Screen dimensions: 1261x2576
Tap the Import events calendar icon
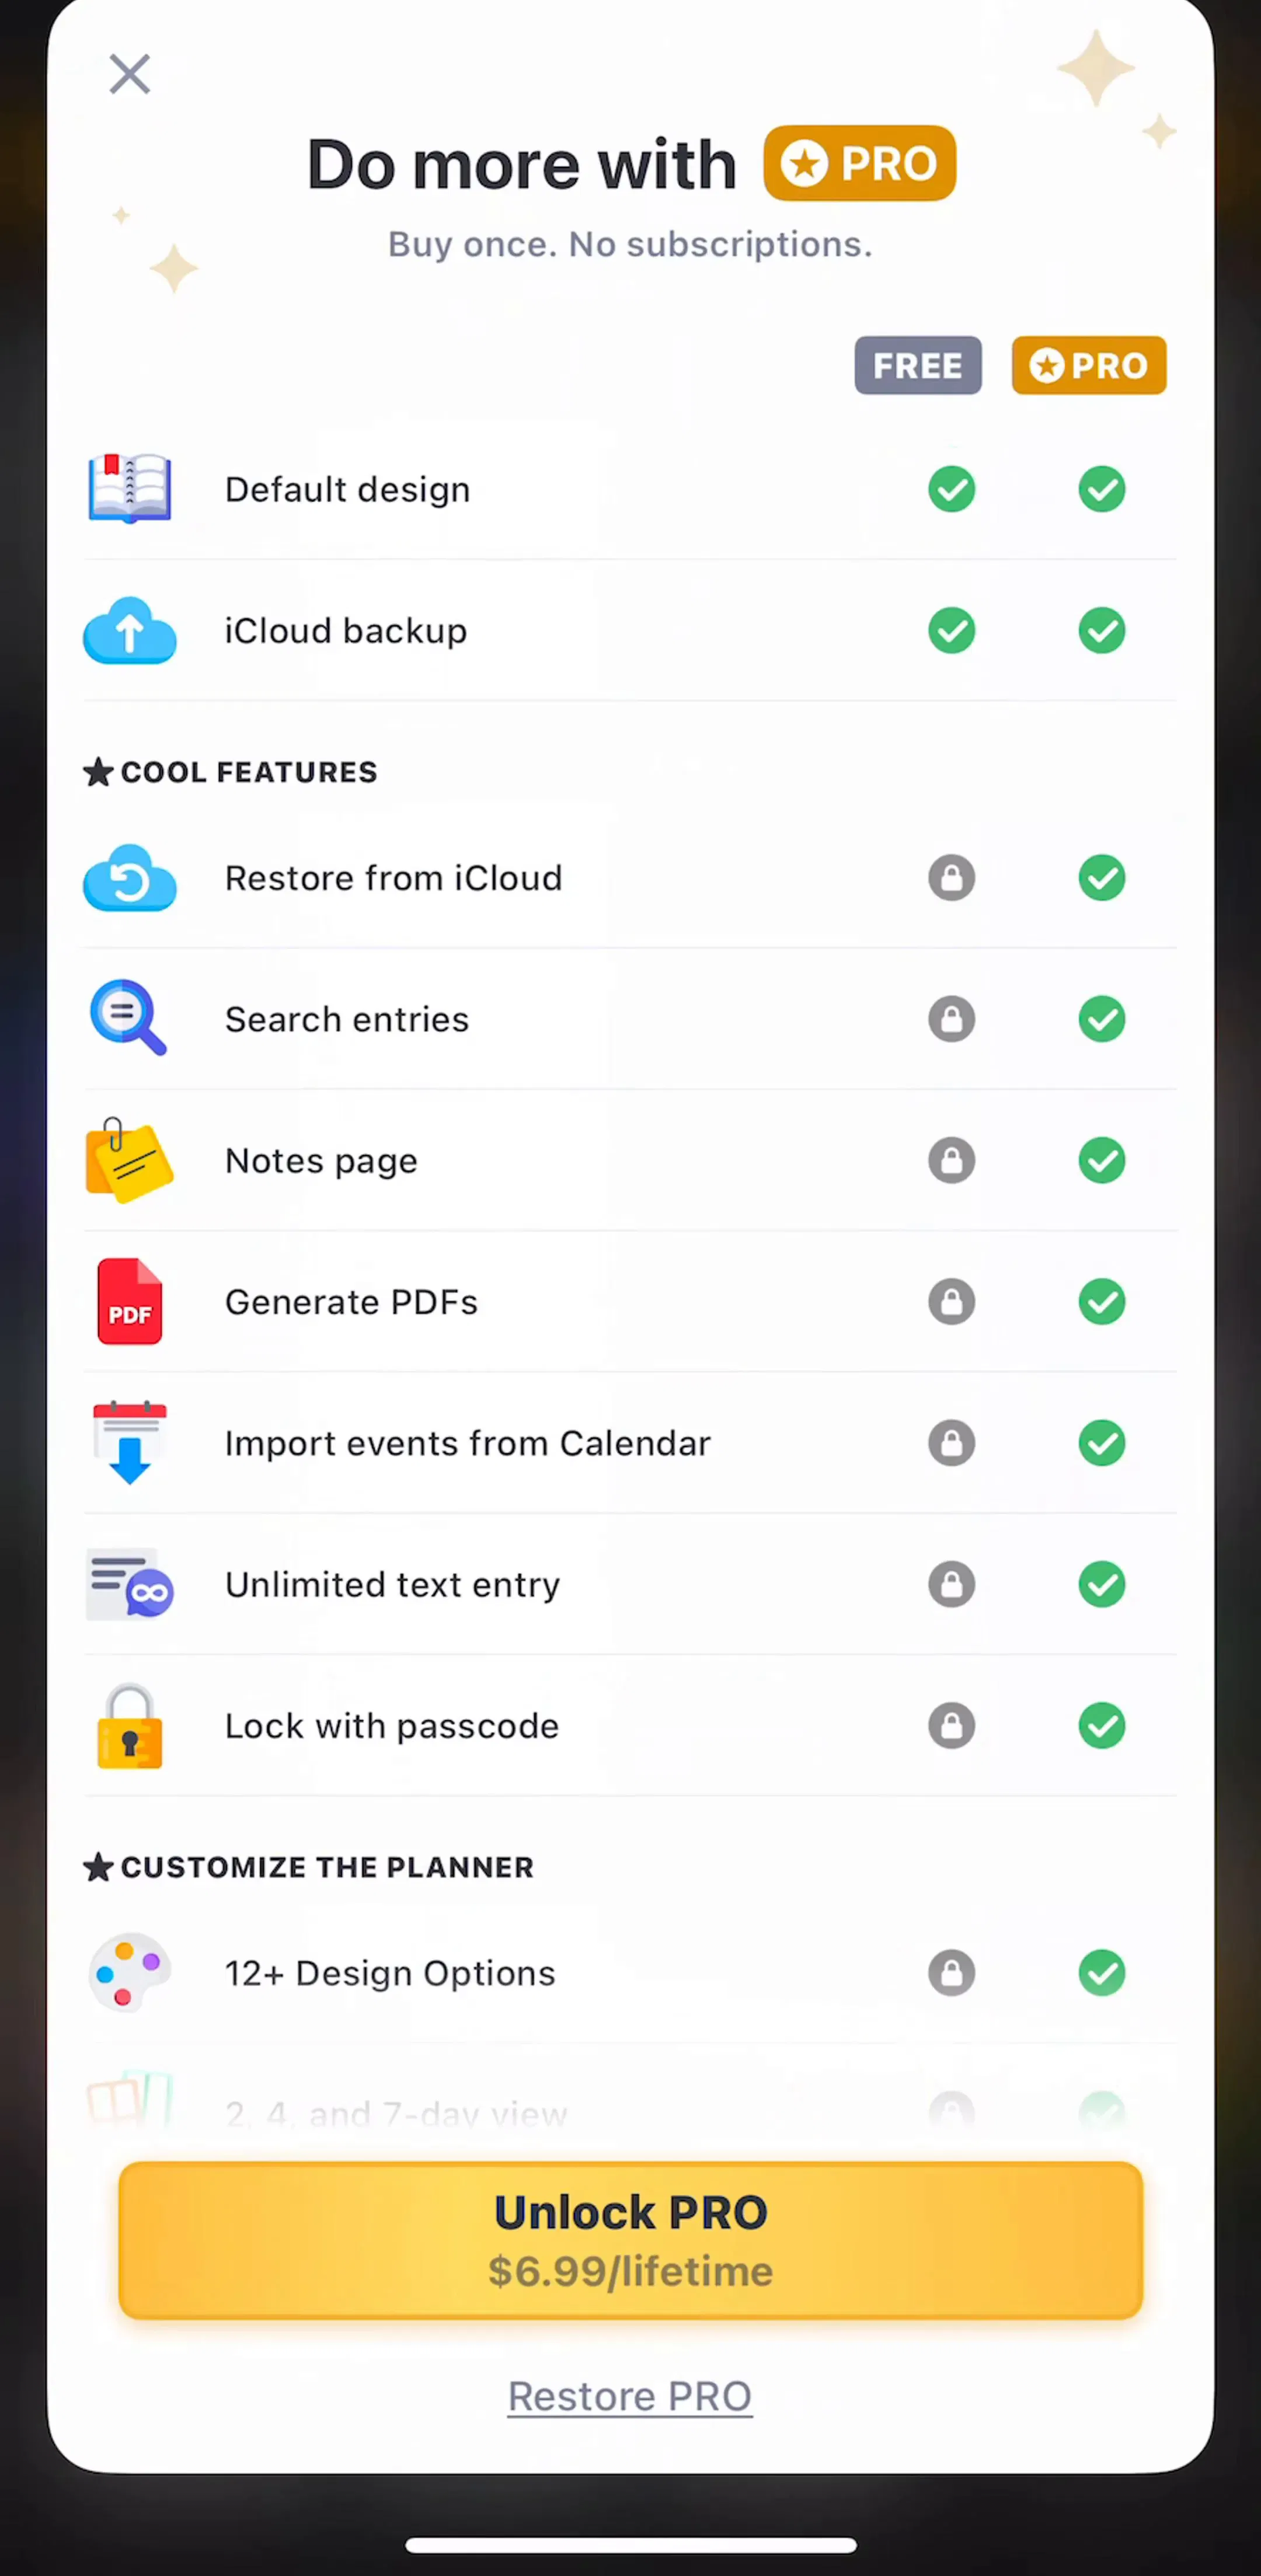click(x=130, y=1443)
